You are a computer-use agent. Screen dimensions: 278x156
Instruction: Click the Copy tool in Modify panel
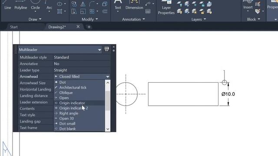74,4
